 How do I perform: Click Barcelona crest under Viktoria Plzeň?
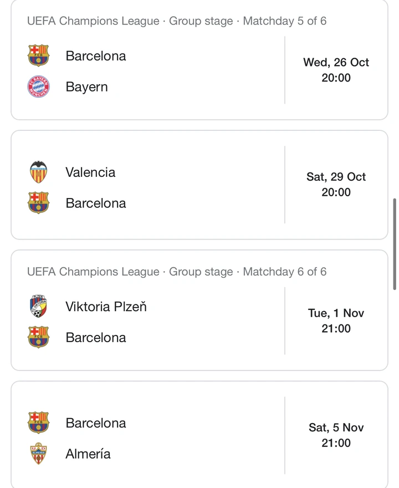pyautogui.click(x=38, y=337)
